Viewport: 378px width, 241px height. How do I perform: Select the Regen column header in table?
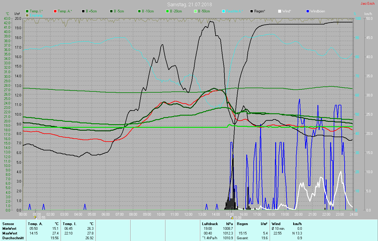[x=242, y=224]
